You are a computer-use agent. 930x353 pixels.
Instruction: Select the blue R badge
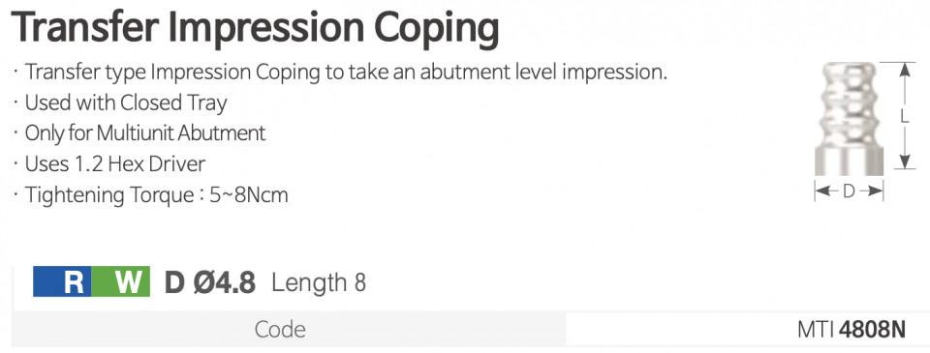[x=62, y=281]
